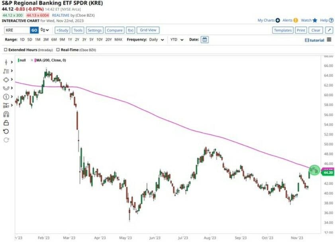This screenshot has width=335, height=242.
Task: Select the MAX range option
Action: [118, 40]
